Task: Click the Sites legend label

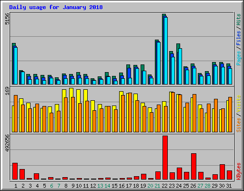Action: (x=238, y=125)
